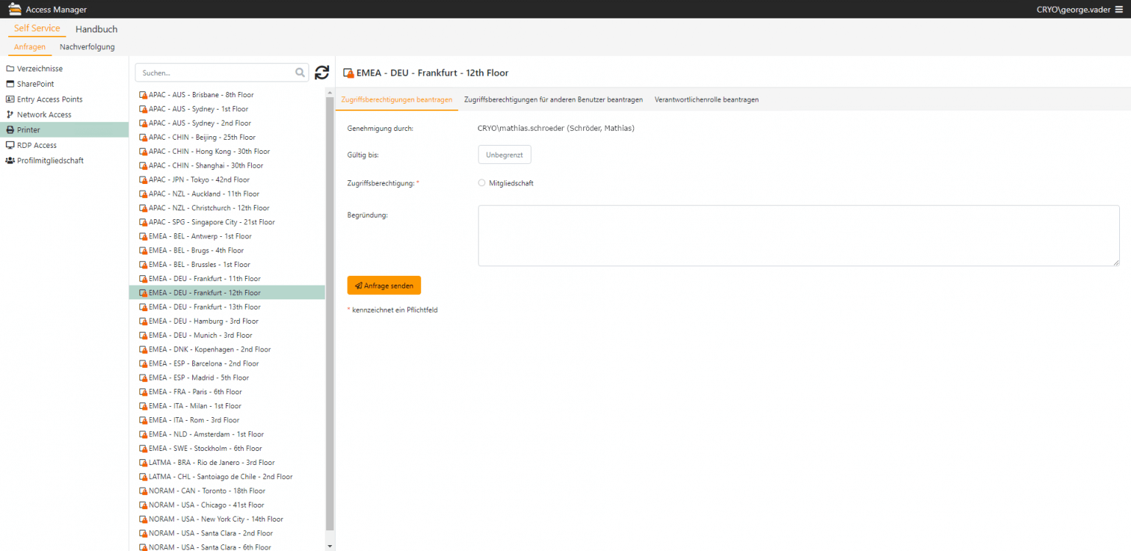1131x551 pixels.
Task: Open Network Access category
Action: click(44, 115)
